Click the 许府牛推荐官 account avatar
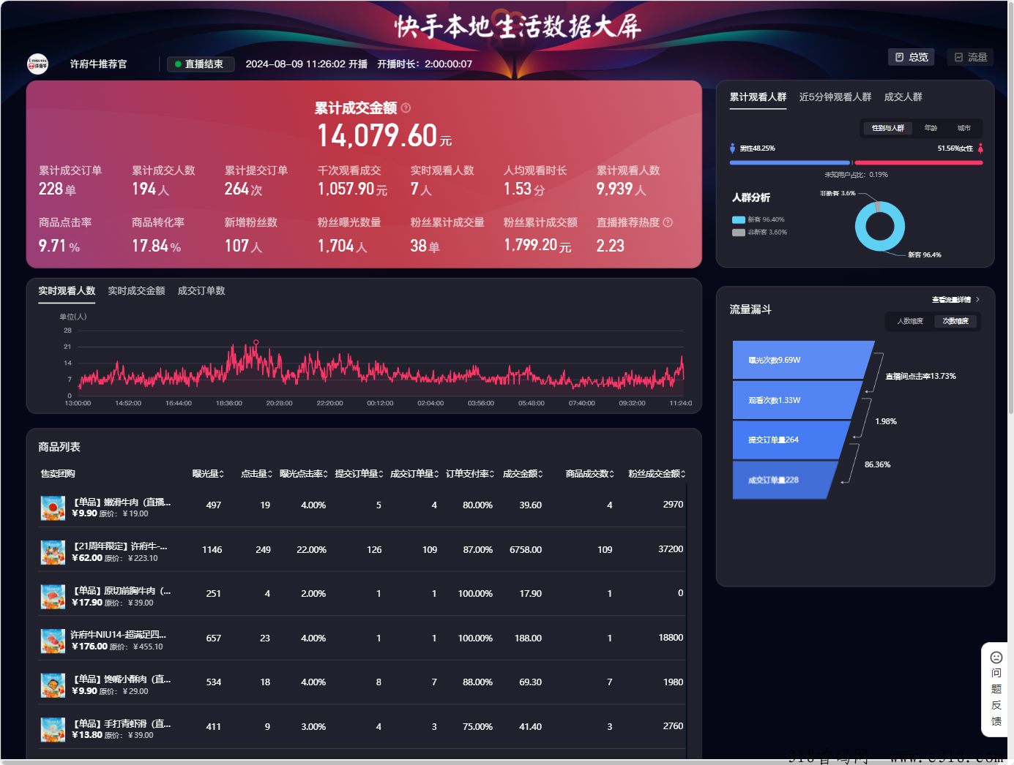Viewport: 1014px width, 765px height. [37, 64]
